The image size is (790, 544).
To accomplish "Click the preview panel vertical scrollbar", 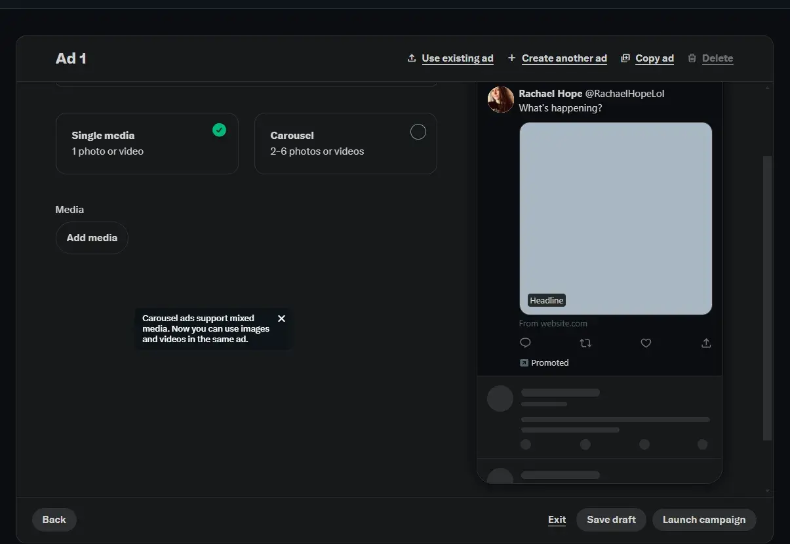I will tap(767, 295).
